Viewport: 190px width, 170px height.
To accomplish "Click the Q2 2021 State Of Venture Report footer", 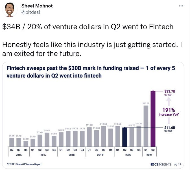I will tap(24, 164).
